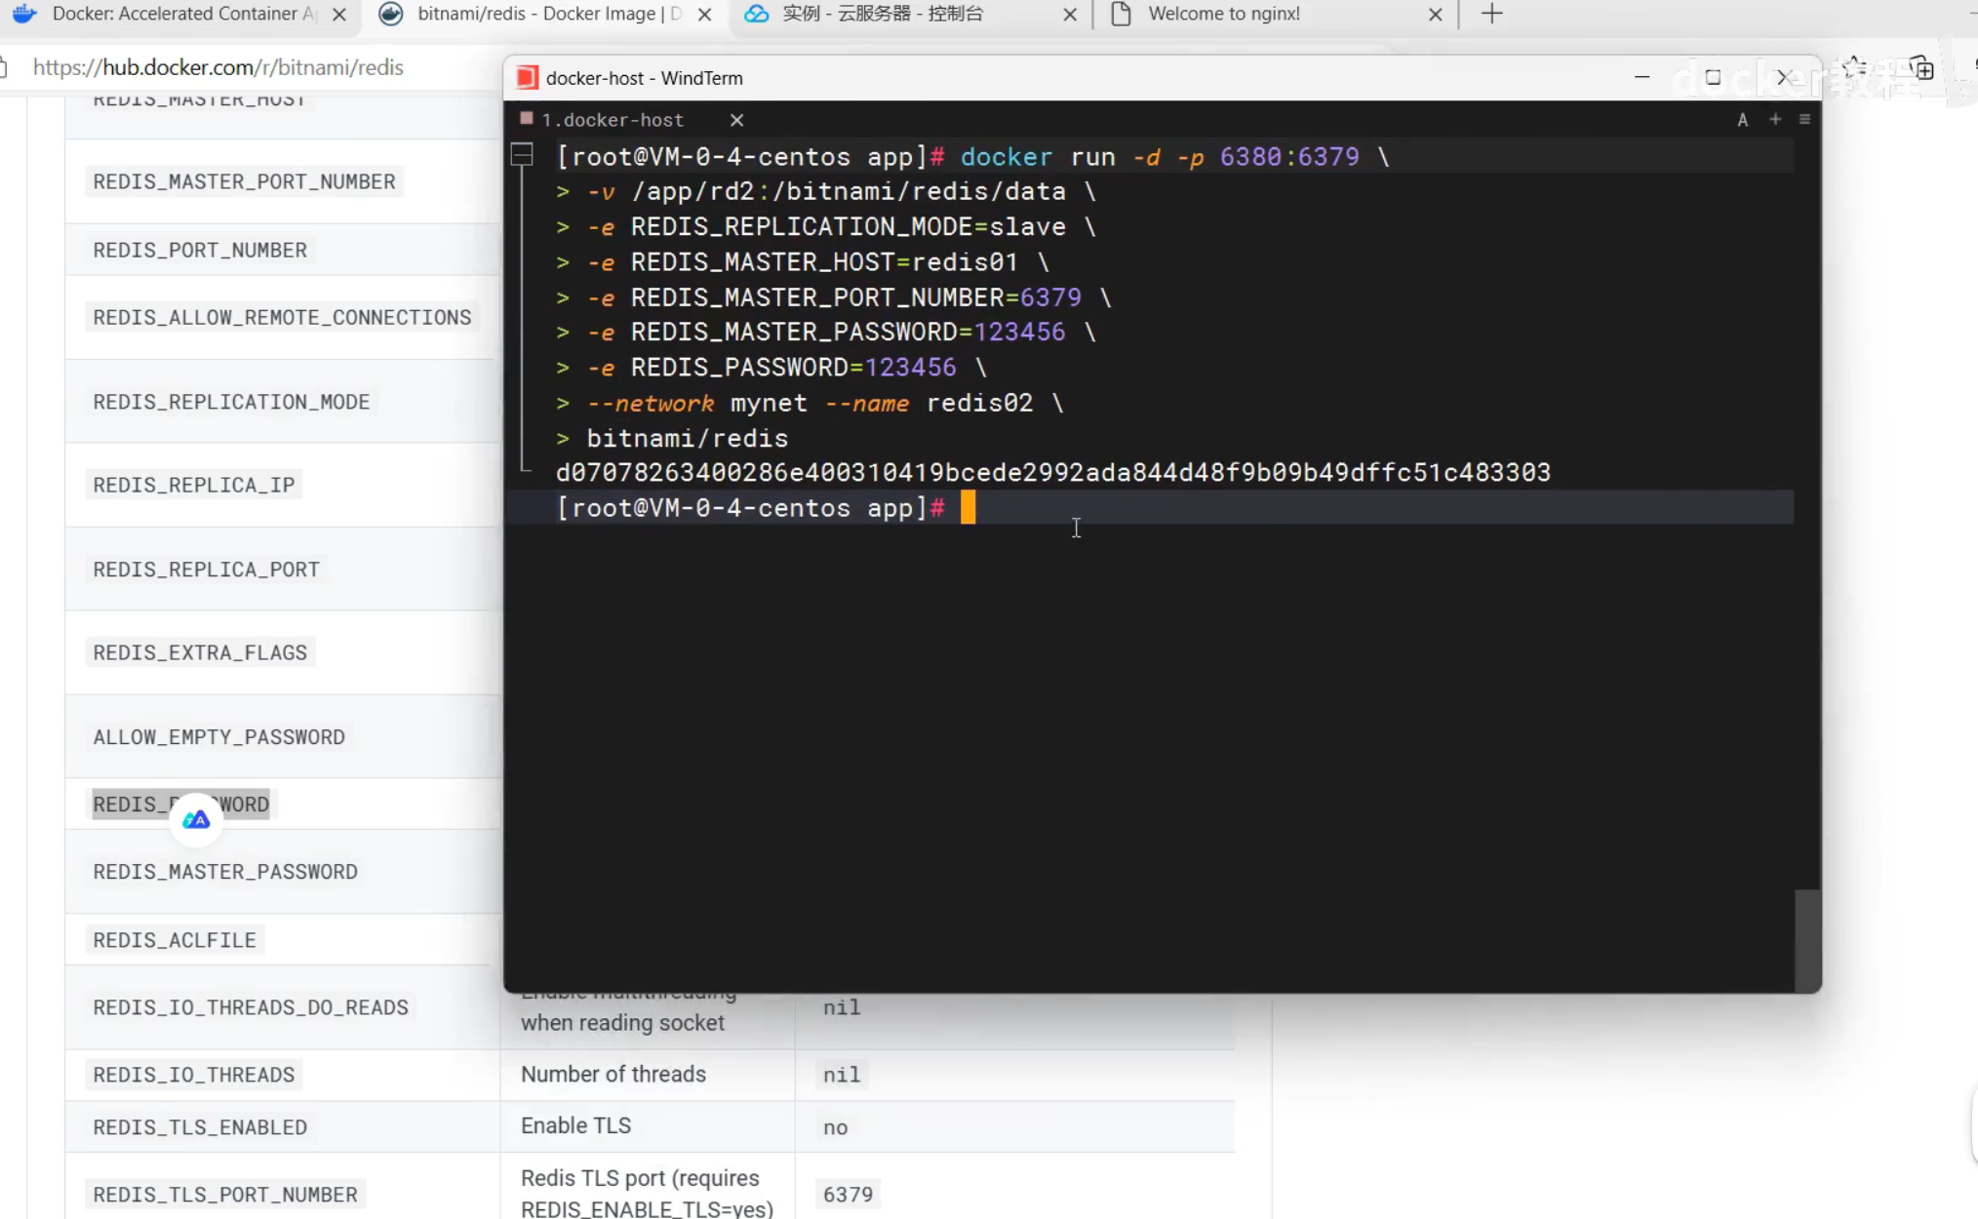1978x1219 pixels.
Task: Open a new browser tab
Action: 1491,15
